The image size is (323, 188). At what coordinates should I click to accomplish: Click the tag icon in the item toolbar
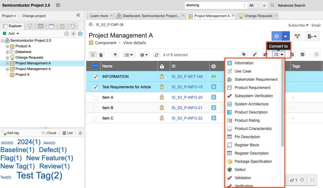click(244, 55)
